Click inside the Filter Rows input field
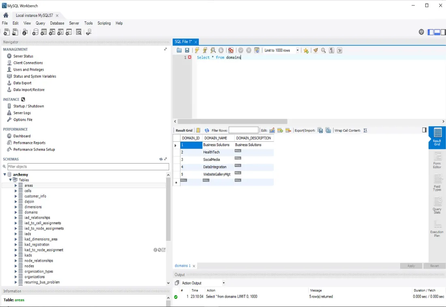 [x=243, y=130]
